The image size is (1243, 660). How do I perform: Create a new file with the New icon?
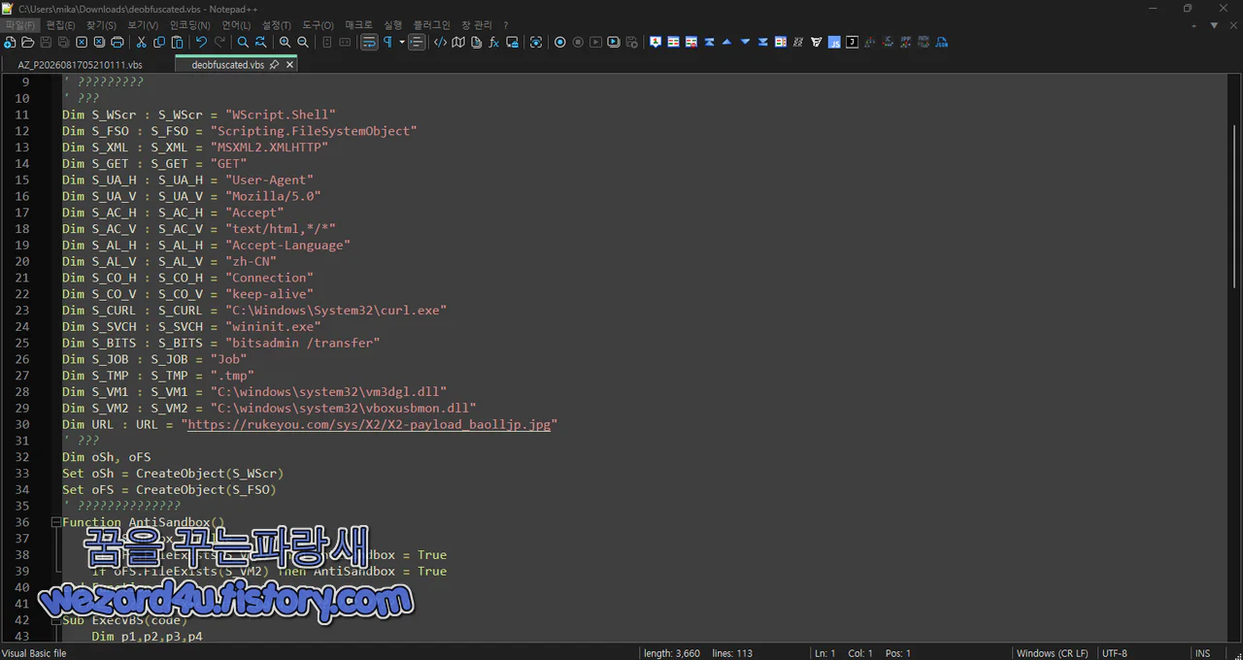point(10,42)
